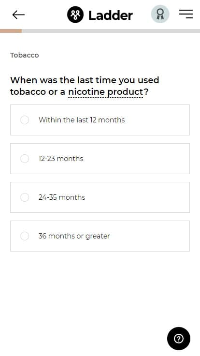This screenshot has width=200, height=356.
Task: Click the '12-23 months' text label
Action: [61, 159]
